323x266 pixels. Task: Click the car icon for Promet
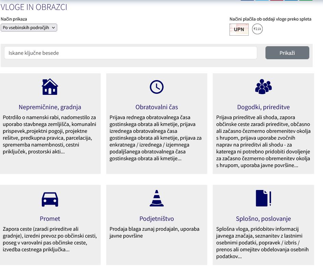50,199
